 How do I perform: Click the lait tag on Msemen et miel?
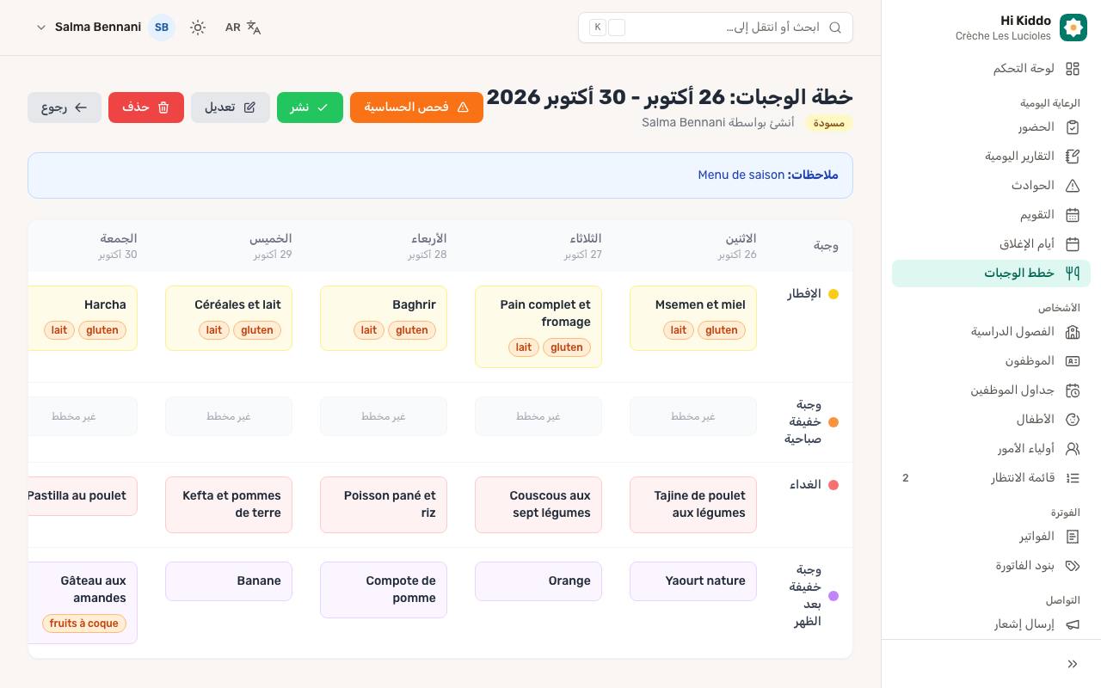click(679, 330)
